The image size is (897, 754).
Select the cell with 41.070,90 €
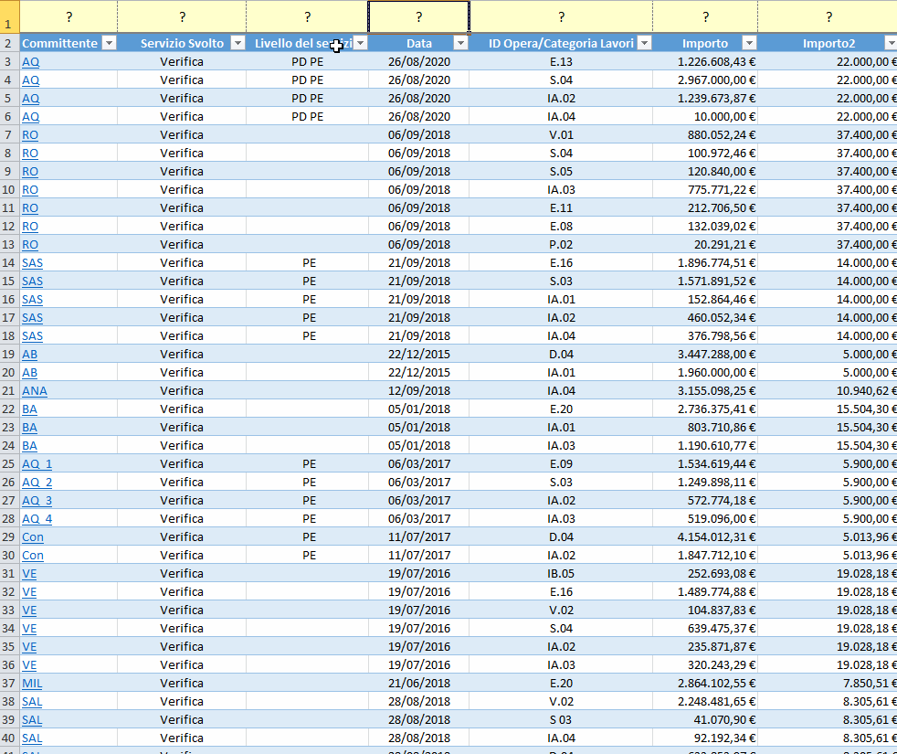705,719
